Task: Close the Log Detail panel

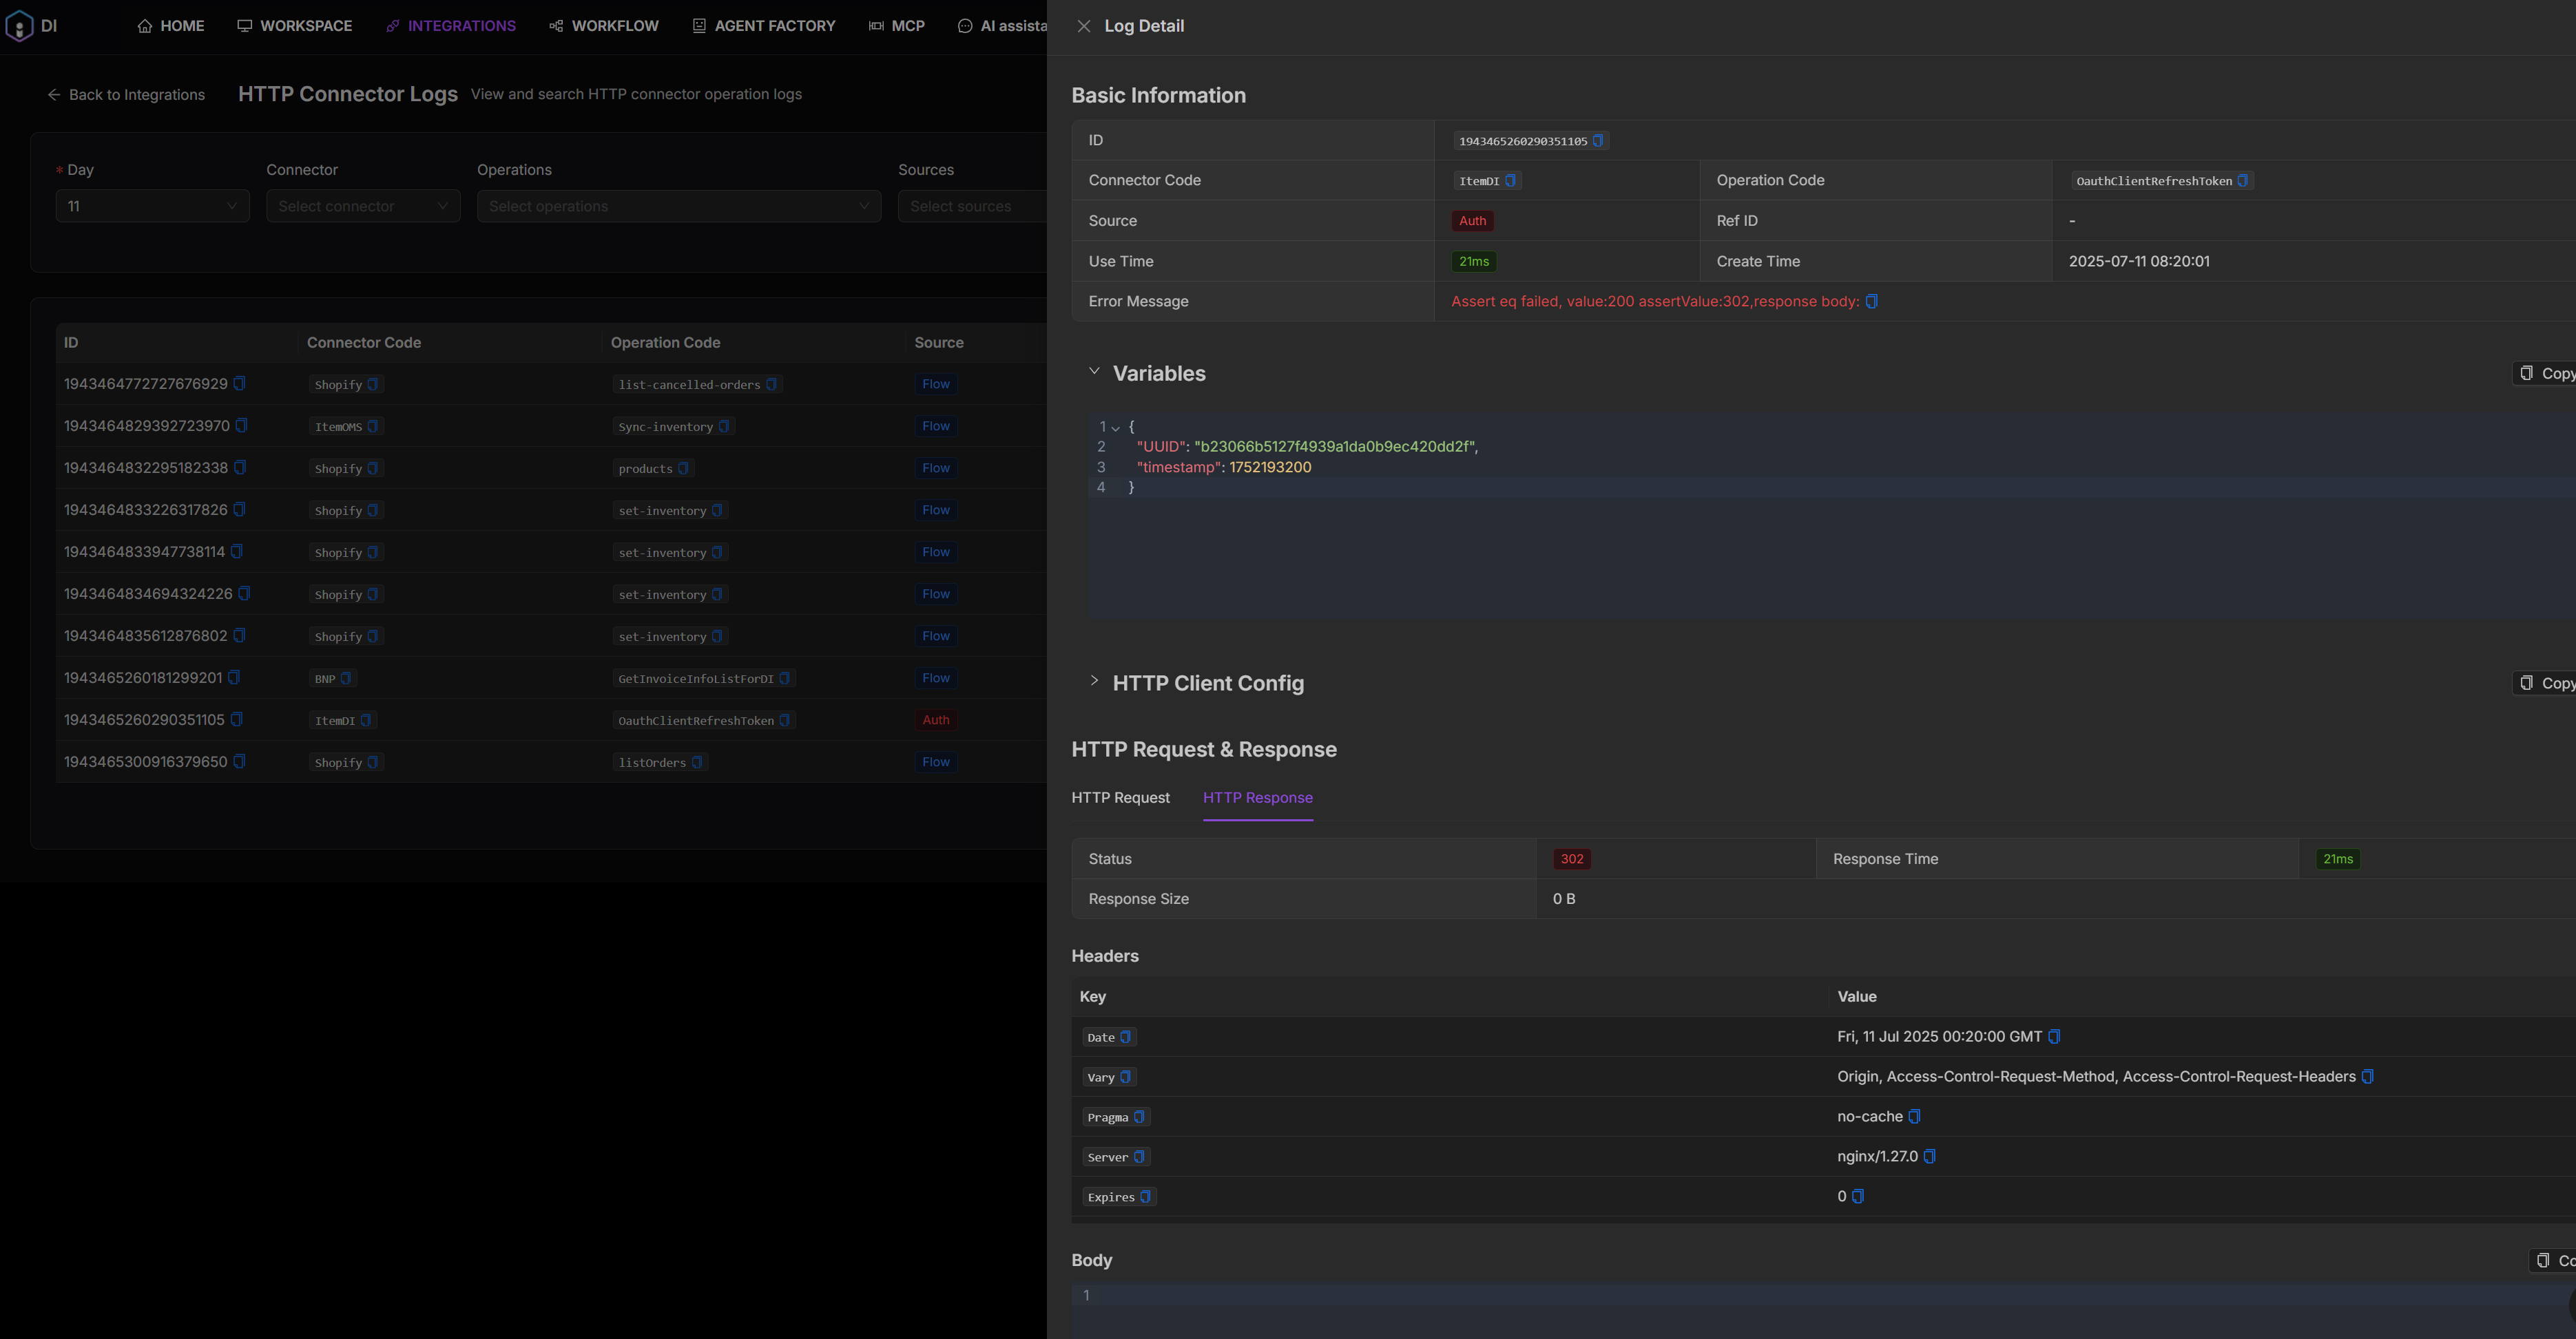Action: pyautogui.click(x=1083, y=26)
